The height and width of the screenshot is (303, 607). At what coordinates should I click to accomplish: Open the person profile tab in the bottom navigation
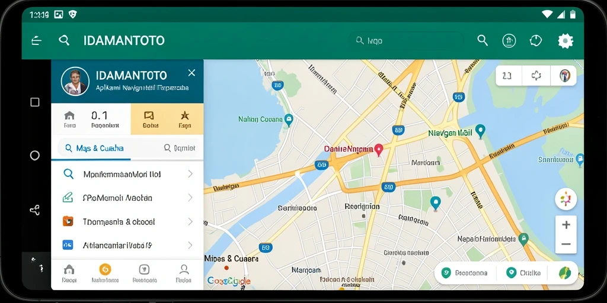pyautogui.click(x=184, y=273)
